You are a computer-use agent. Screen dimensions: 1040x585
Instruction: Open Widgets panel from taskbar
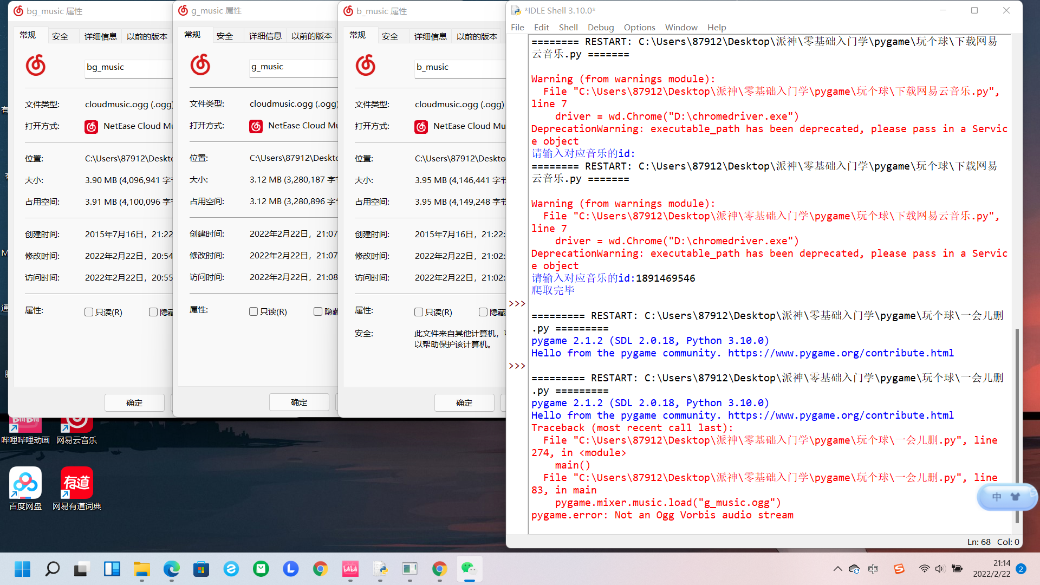coord(112,569)
